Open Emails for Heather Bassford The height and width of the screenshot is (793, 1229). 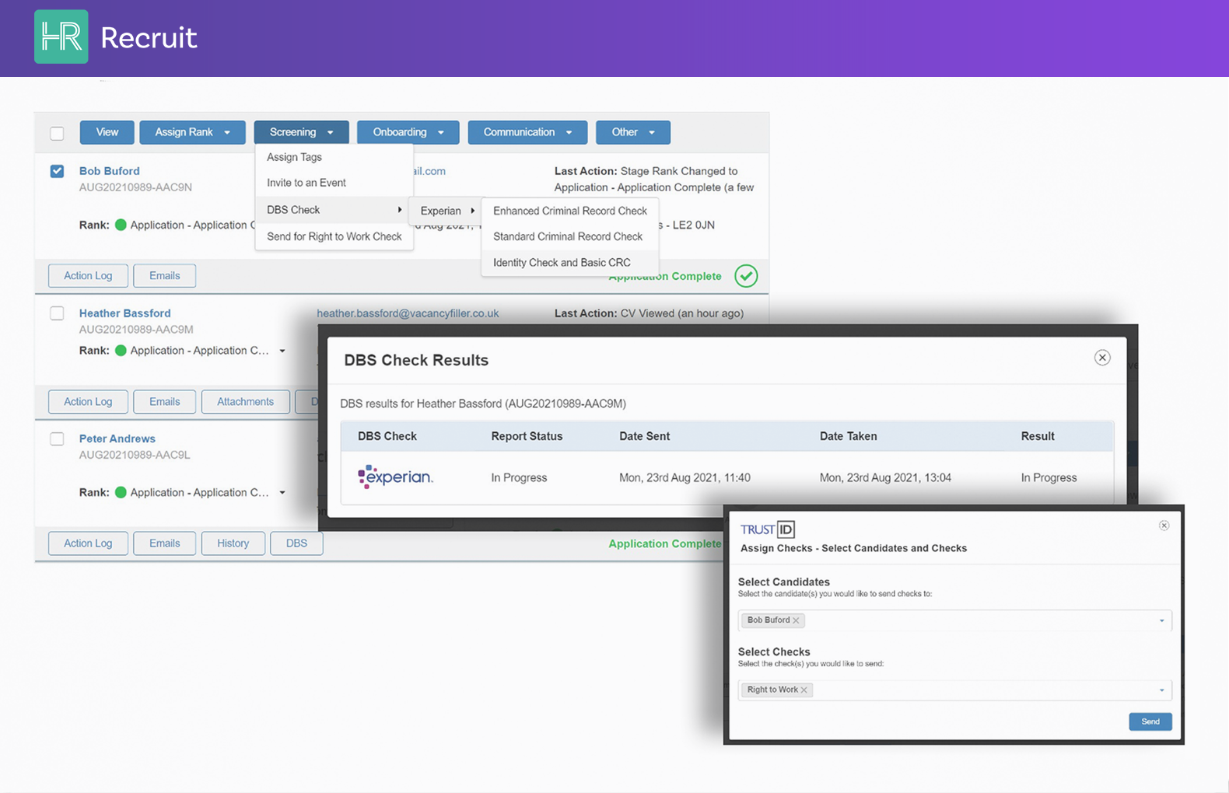point(164,401)
